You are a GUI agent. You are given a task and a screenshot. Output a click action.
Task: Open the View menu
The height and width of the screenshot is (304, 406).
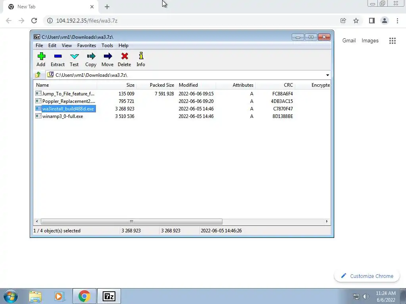coord(67,46)
